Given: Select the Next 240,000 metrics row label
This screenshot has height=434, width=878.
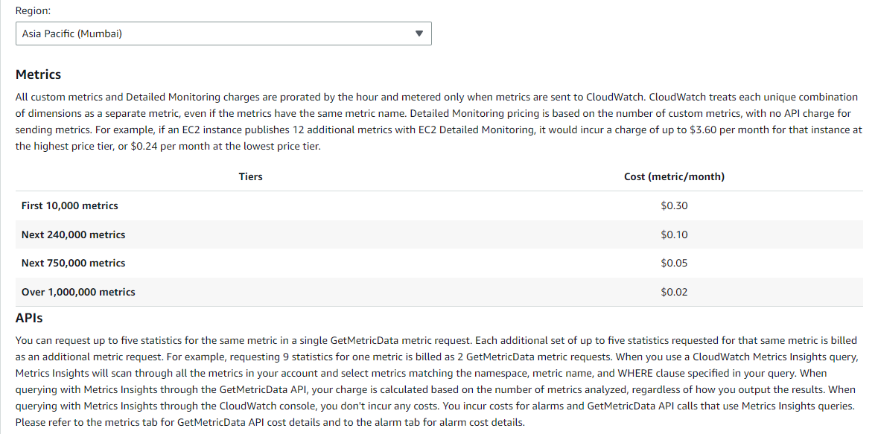Looking at the screenshot, I should click(x=74, y=234).
